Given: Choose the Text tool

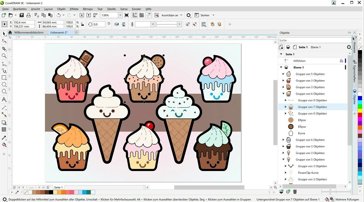Looking at the screenshot, I should pos(4,100).
